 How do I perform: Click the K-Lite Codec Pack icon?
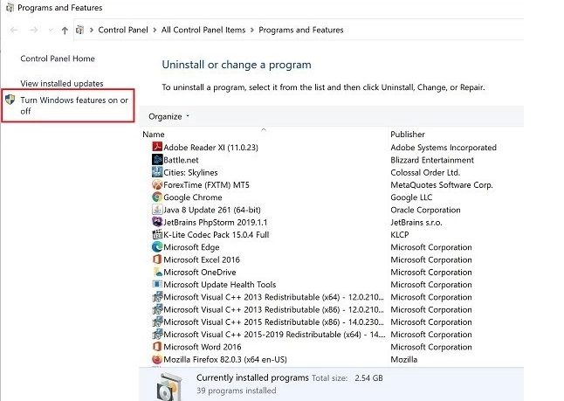(x=157, y=234)
